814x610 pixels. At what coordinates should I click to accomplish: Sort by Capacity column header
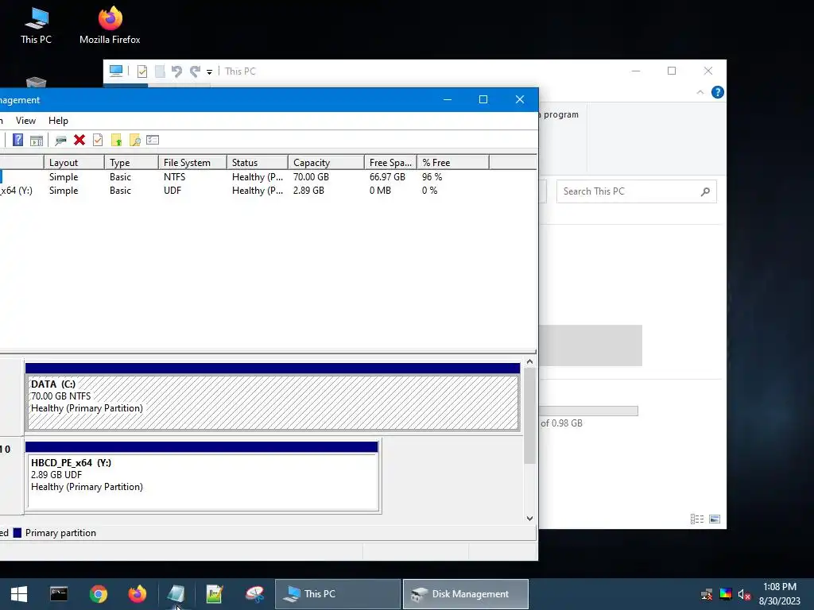point(326,162)
